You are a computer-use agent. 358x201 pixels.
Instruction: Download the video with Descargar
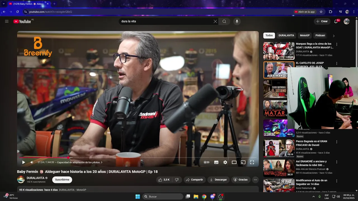218,180
